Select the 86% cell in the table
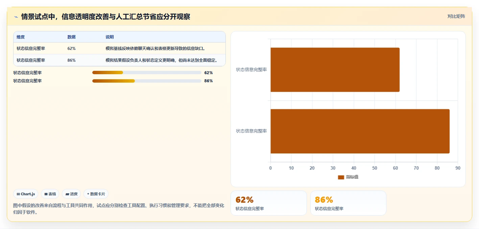 click(x=72, y=60)
